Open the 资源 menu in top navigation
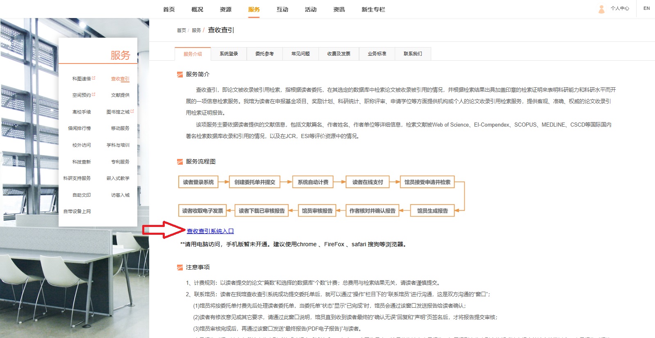 tap(225, 9)
